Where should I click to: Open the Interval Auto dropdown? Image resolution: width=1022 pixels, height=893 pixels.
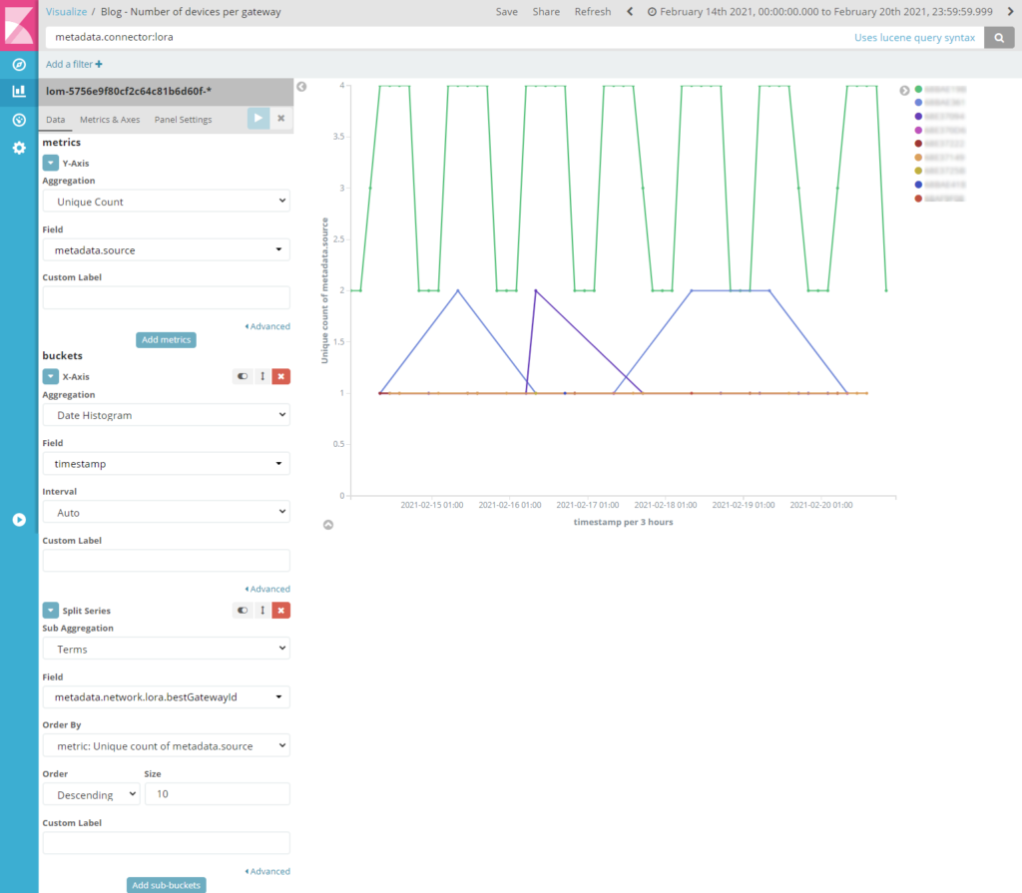pos(167,512)
